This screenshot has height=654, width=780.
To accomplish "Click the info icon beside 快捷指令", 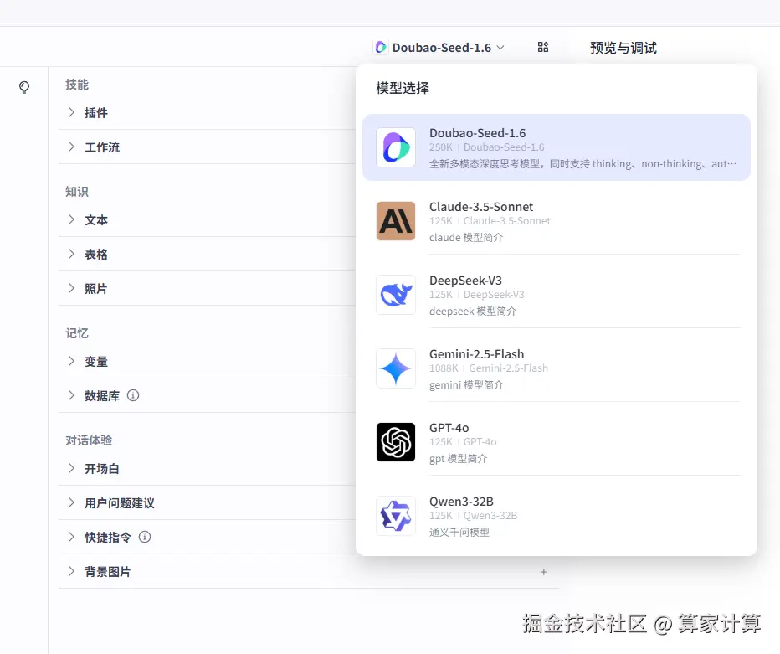I will (146, 538).
